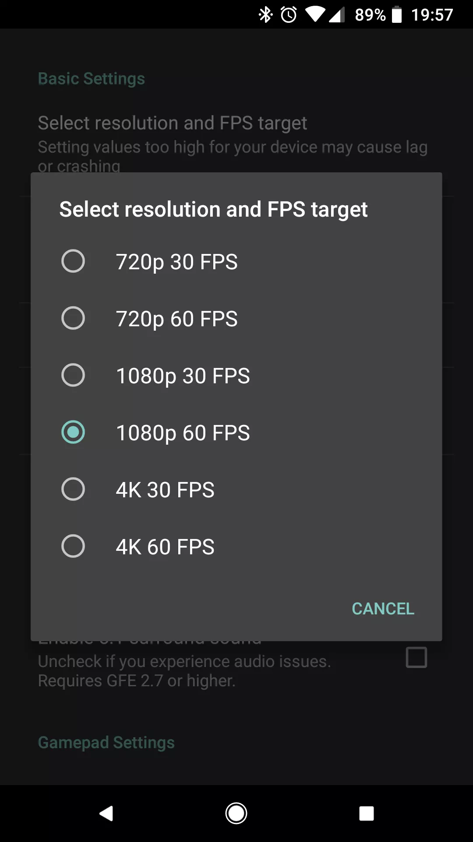
Task: Tap the alarm clock status icon
Action: coord(289,15)
